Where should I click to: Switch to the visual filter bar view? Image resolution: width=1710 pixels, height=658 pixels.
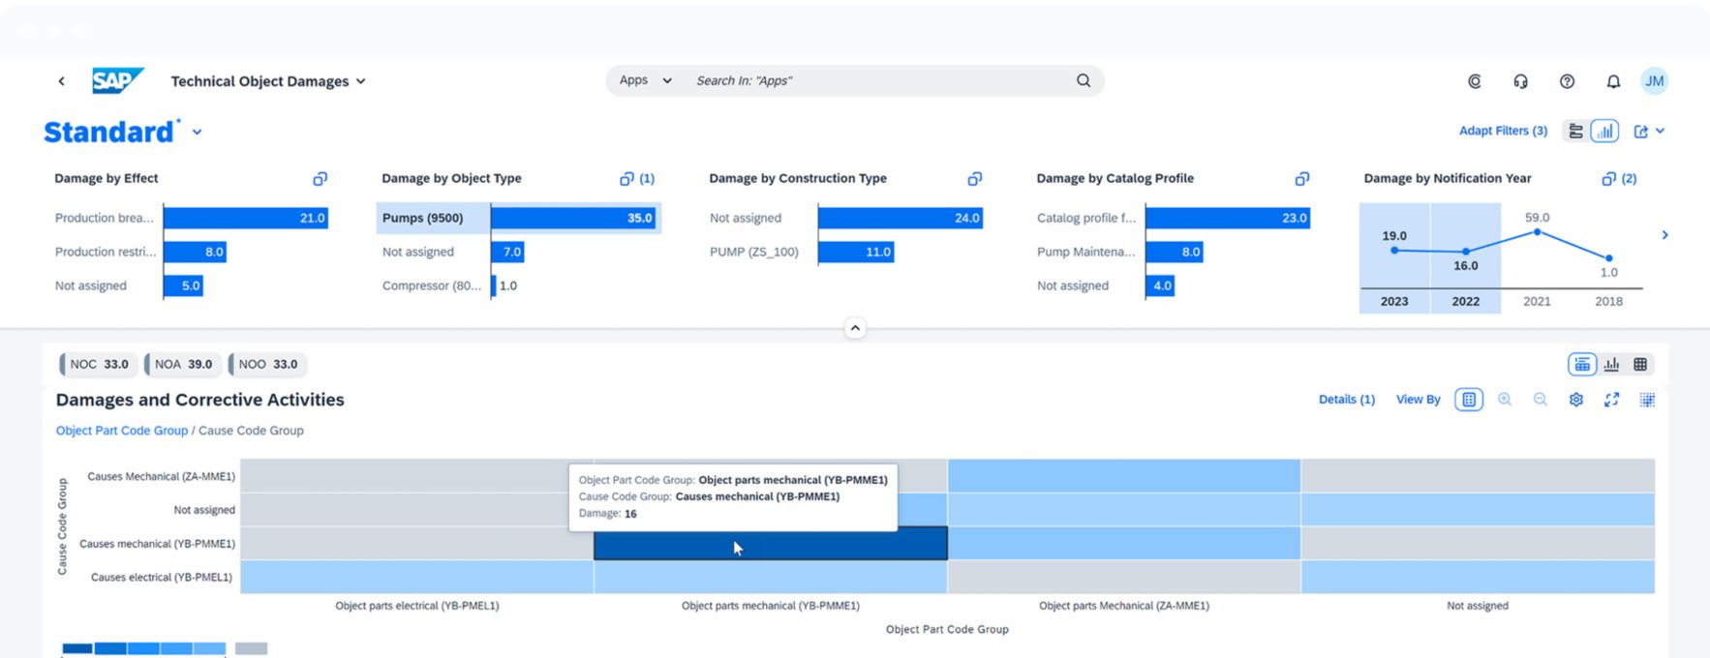coord(1604,132)
